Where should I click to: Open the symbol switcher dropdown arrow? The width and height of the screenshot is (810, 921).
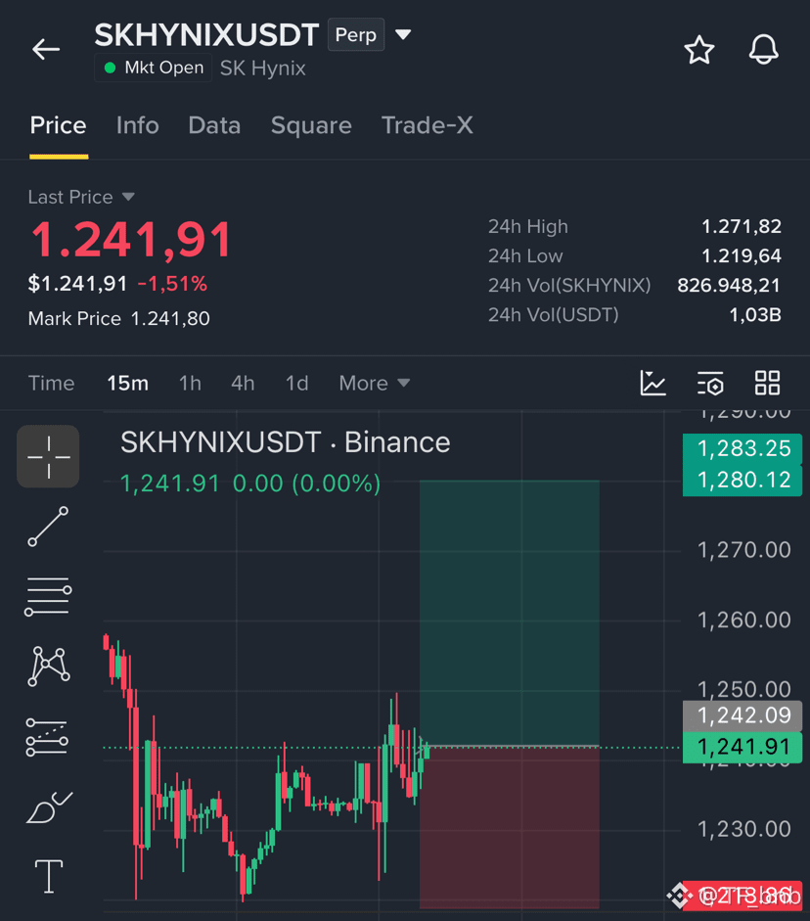coord(403,34)
